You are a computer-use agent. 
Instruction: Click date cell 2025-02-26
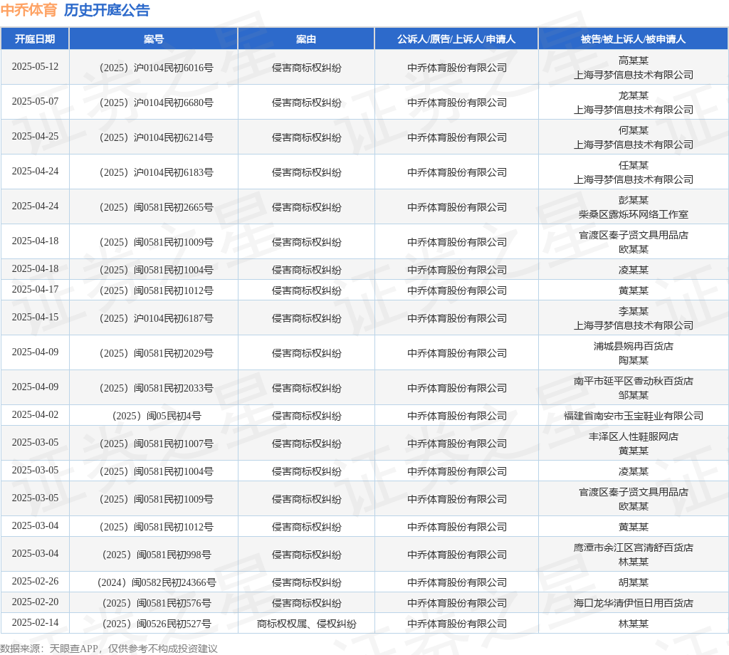[x=36, y=581]
